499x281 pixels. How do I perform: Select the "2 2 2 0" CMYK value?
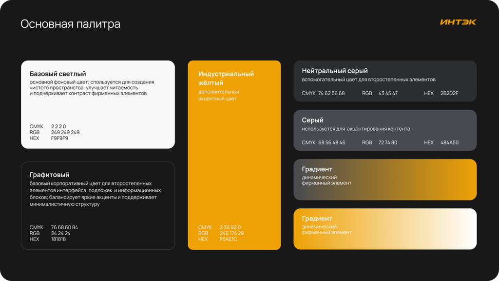pos(58,126)
